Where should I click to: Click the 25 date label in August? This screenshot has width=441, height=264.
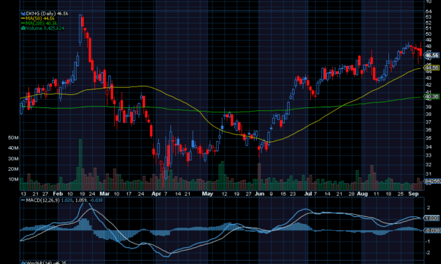[x=400, y=194]
